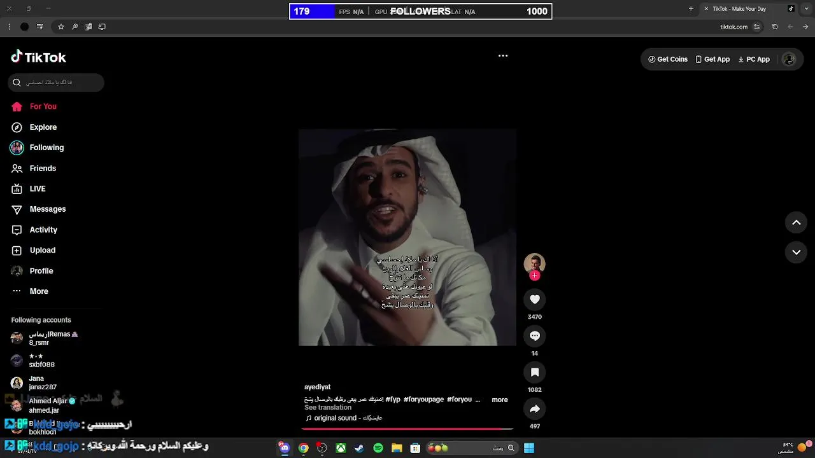Click the install app icon in address bar
Screen dimensions: 815x458
click(102, 27)
